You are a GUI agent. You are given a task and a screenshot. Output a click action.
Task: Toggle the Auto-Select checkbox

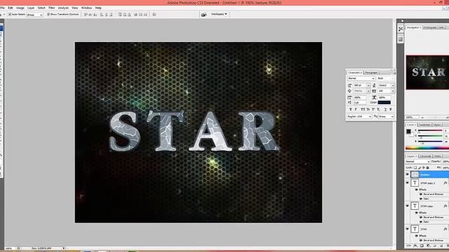point(10,14)
